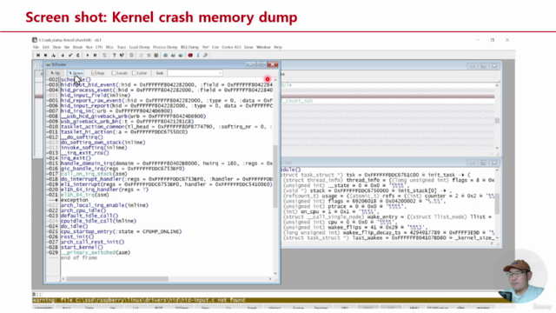Click the Break pause icon in the toolbar
This screenshot has width=556, height=313.
coord(95,56)
